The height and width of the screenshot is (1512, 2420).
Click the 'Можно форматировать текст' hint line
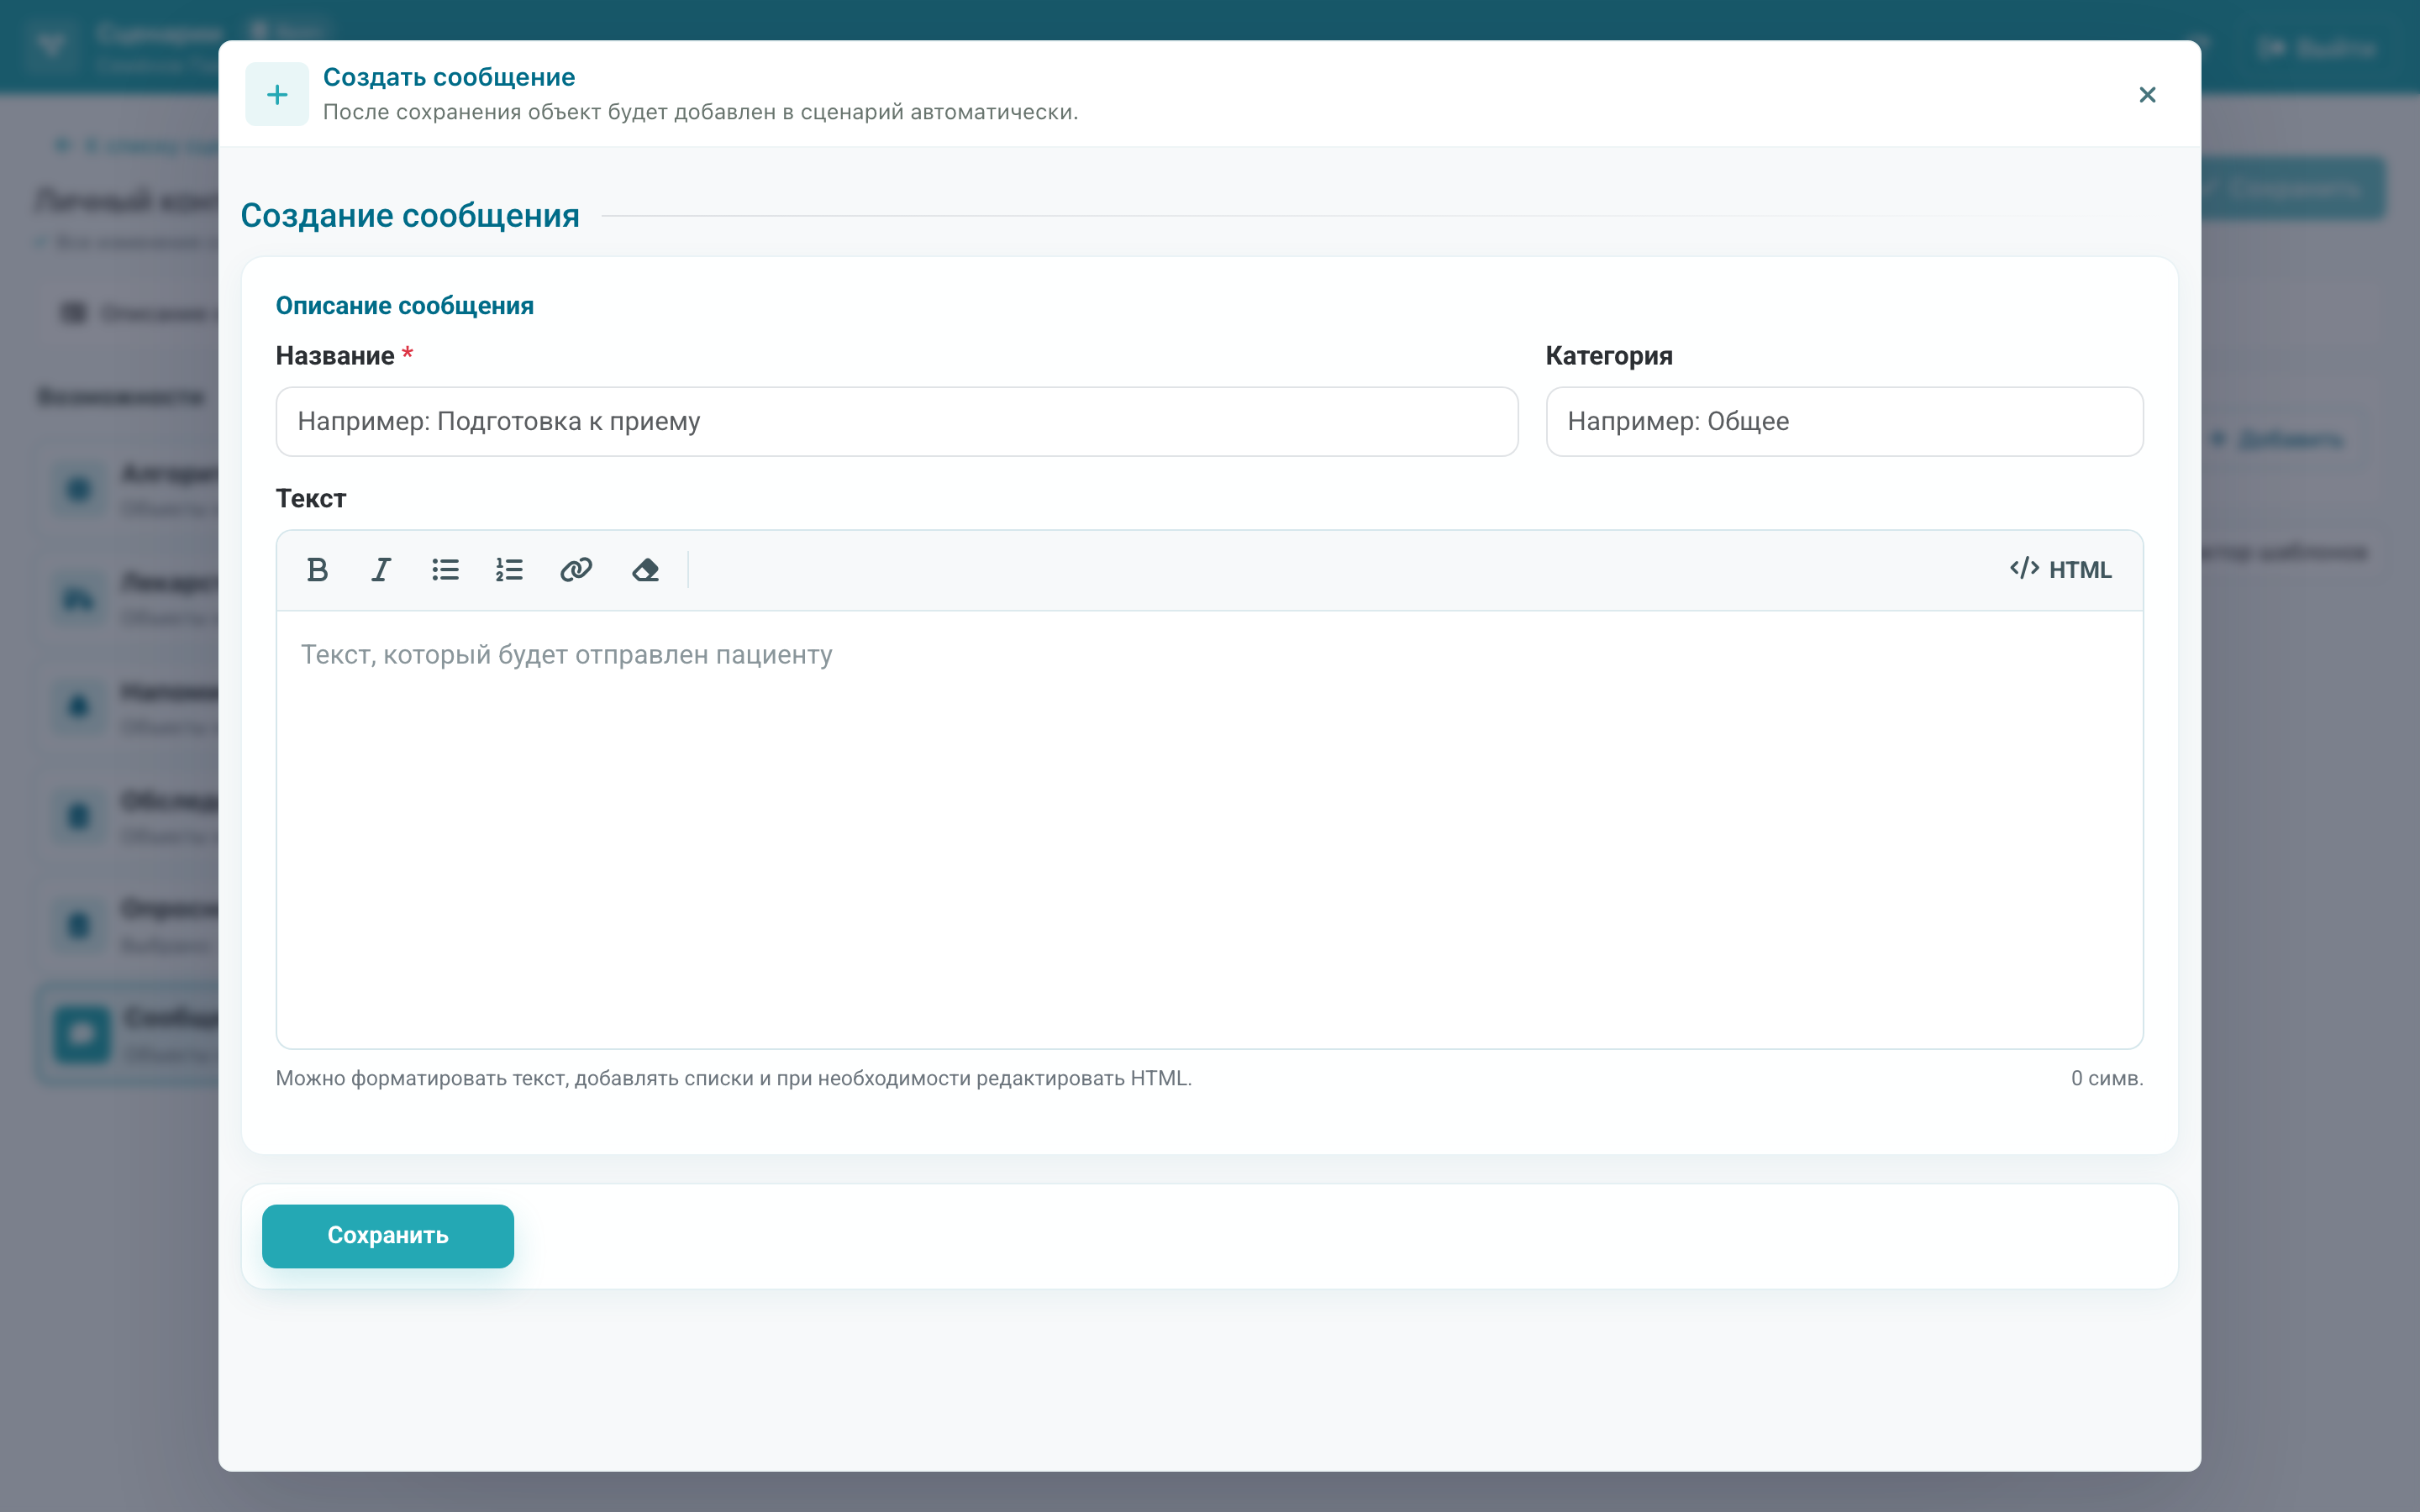point(733,1079)
